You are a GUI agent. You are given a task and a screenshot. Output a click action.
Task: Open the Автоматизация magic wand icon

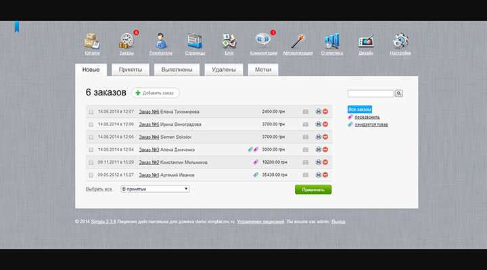(x=298, y=41)
